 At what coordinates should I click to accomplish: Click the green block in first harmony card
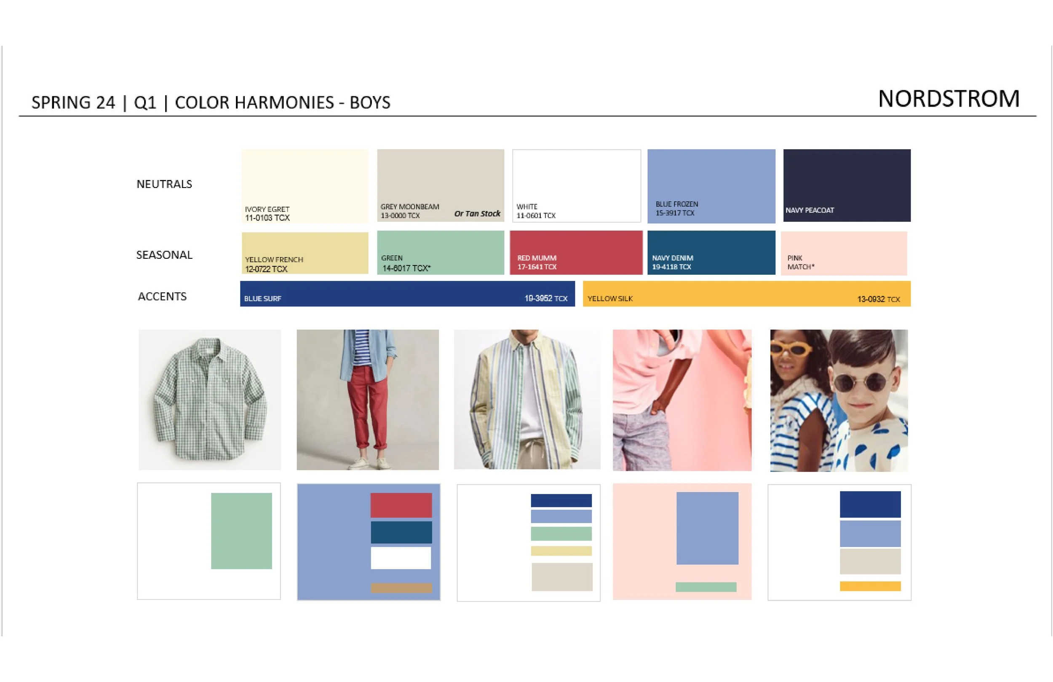(x=241, y=531)
